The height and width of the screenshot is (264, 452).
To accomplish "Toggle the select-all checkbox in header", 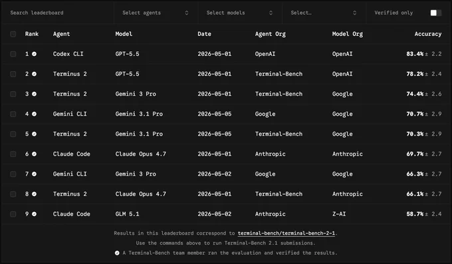I will coord(13,34).
